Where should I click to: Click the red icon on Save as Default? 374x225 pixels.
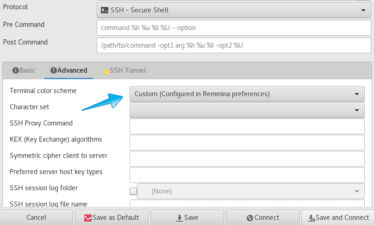[88, 218]
